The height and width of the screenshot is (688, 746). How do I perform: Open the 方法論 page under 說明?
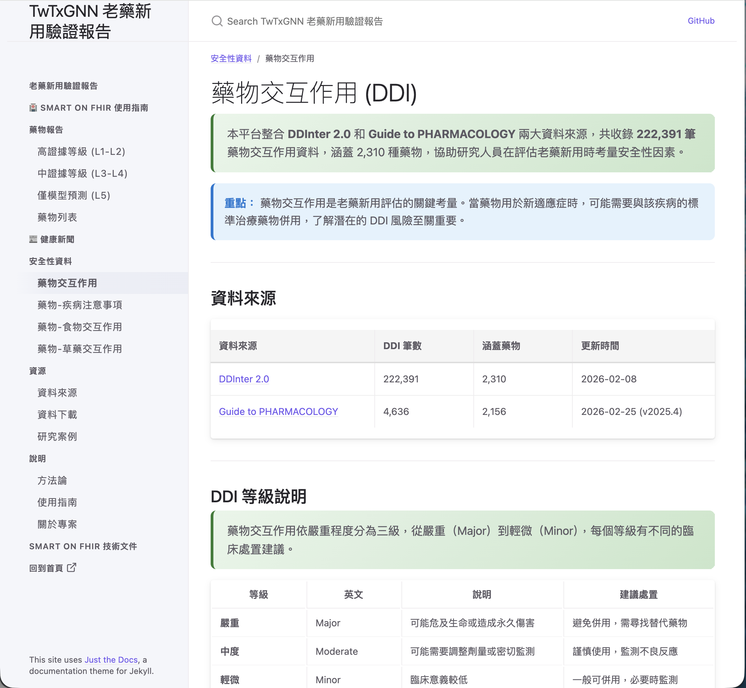point(52,481)
